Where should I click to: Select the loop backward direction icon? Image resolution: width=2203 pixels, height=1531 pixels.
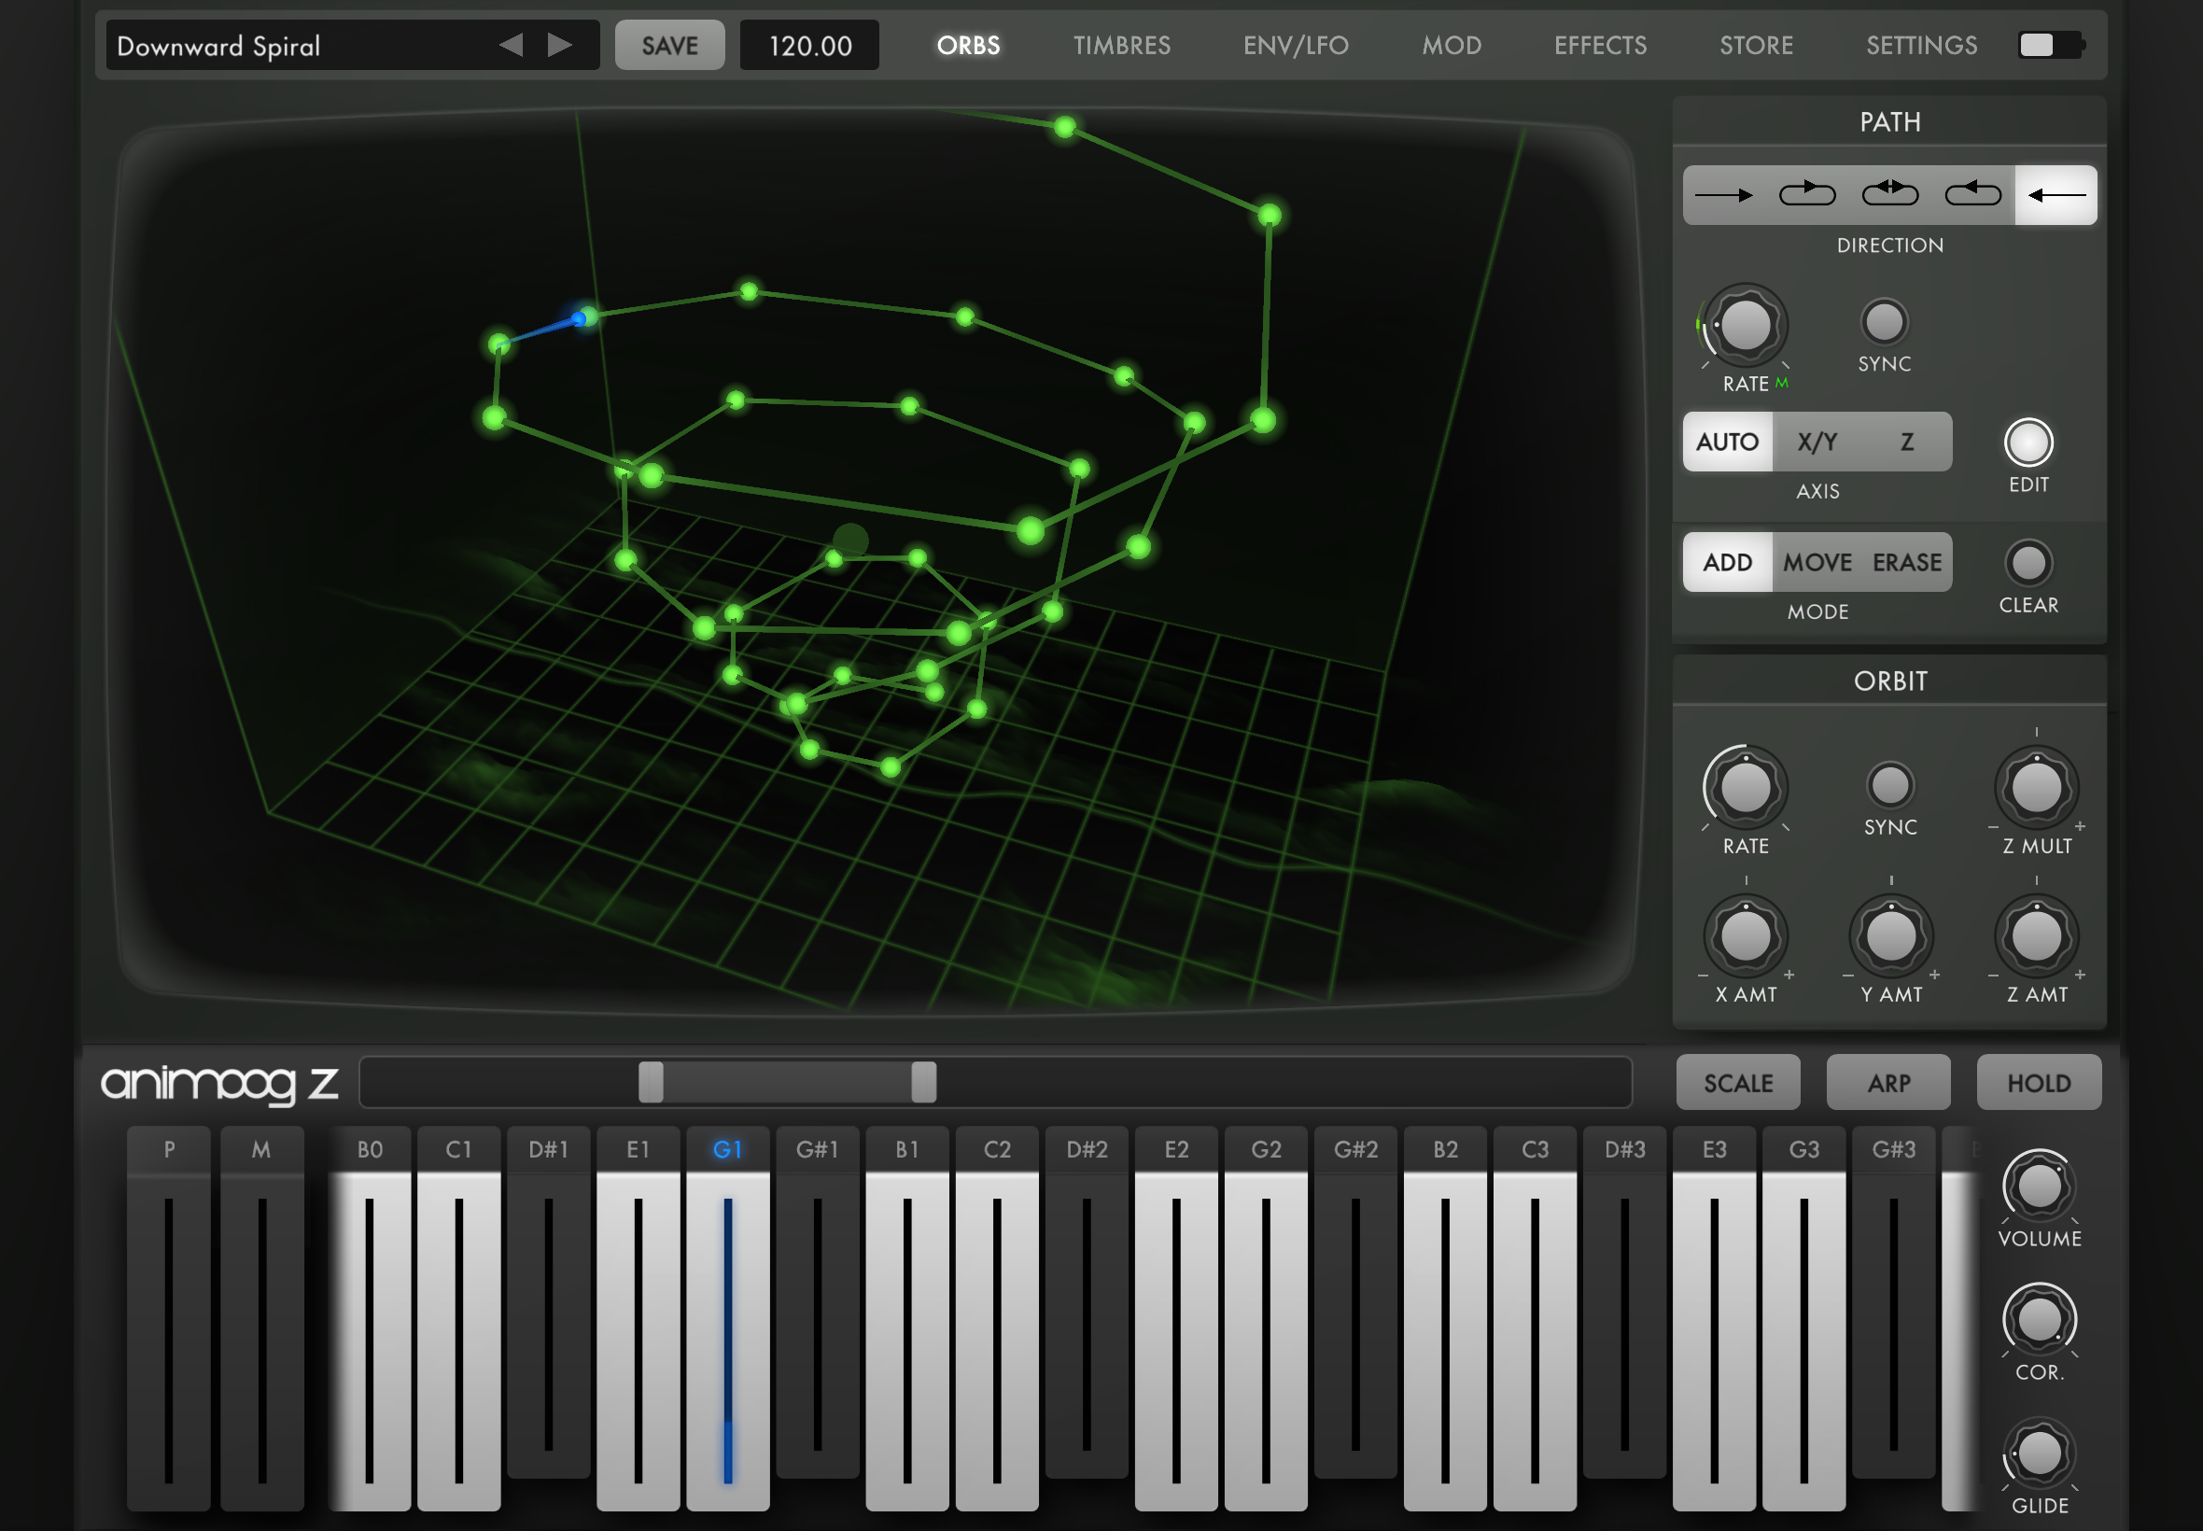(x=1972, y=196)
